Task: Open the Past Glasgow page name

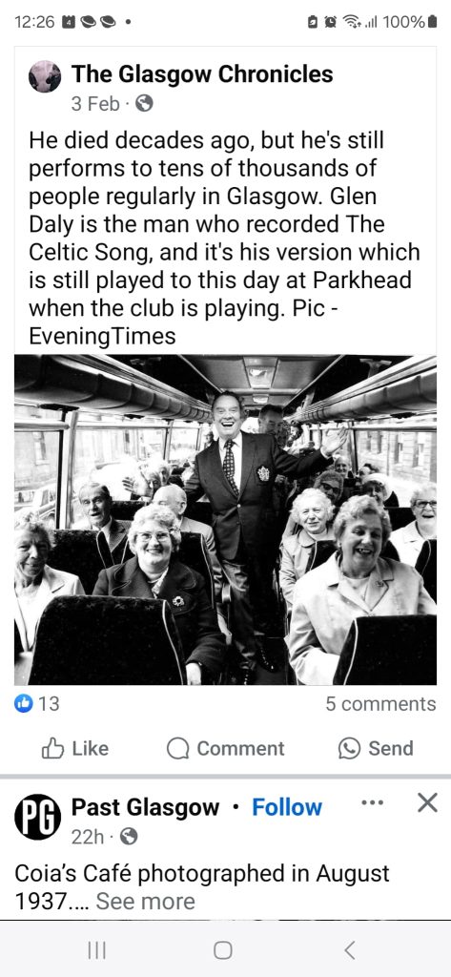Action: [146, 807]
